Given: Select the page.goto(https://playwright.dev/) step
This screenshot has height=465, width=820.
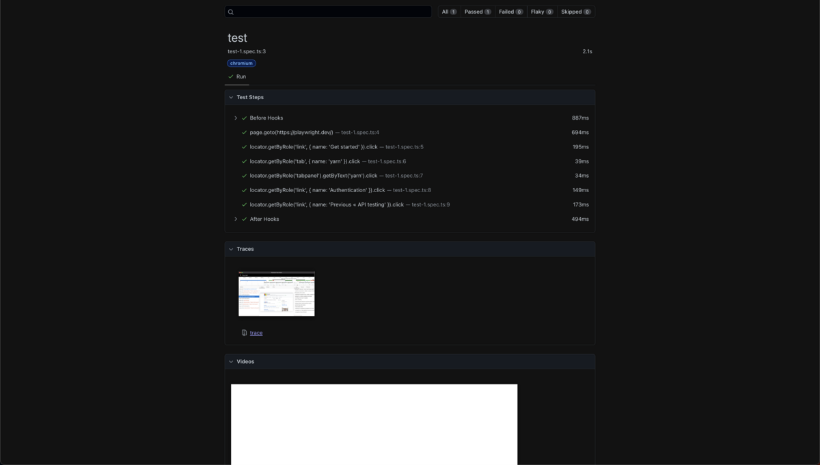Looking at the screenshot, I should coord(410,132).
